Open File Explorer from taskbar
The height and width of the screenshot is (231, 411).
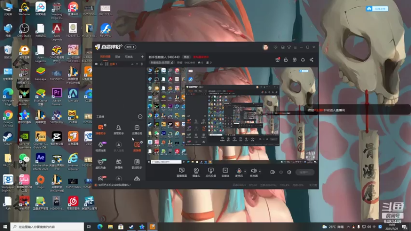110,227
